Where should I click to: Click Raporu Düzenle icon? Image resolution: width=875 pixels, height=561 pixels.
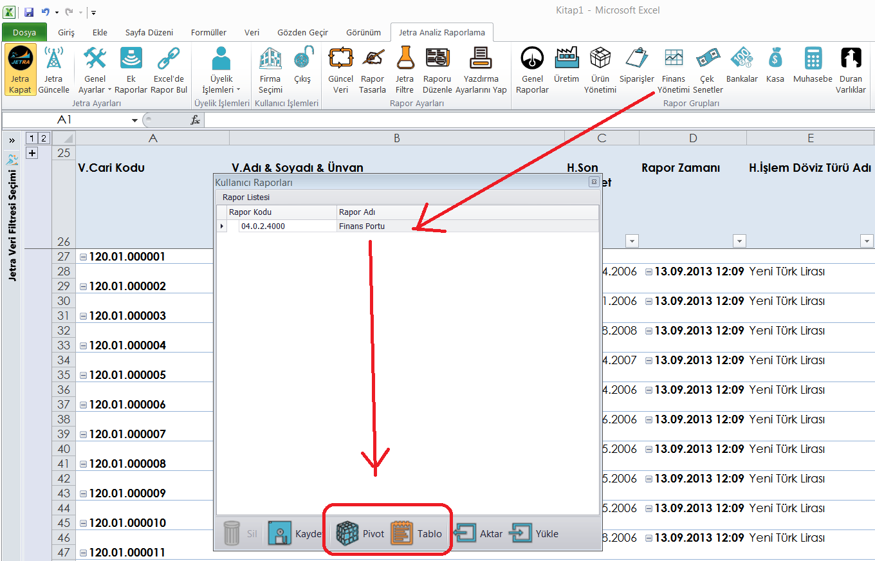(438, 59)
